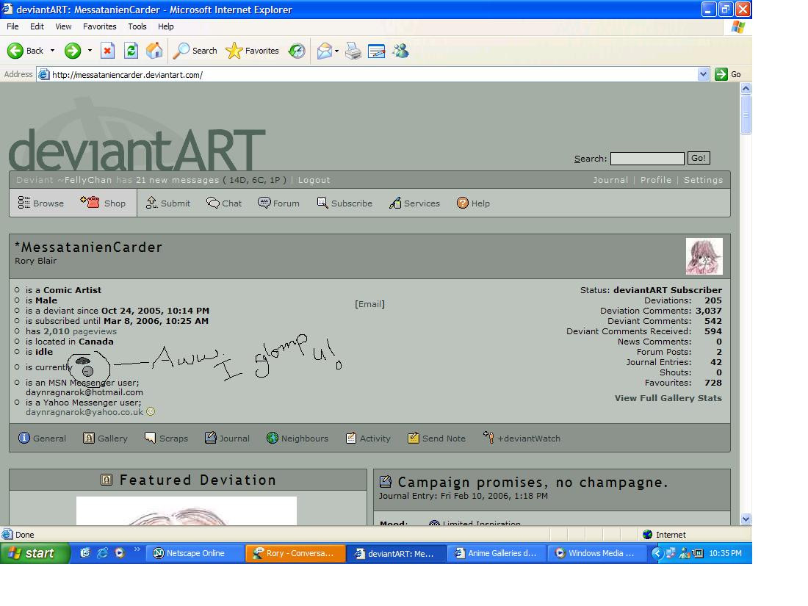
Task: Open the Gallery profile tab
Action: (105, 438)
